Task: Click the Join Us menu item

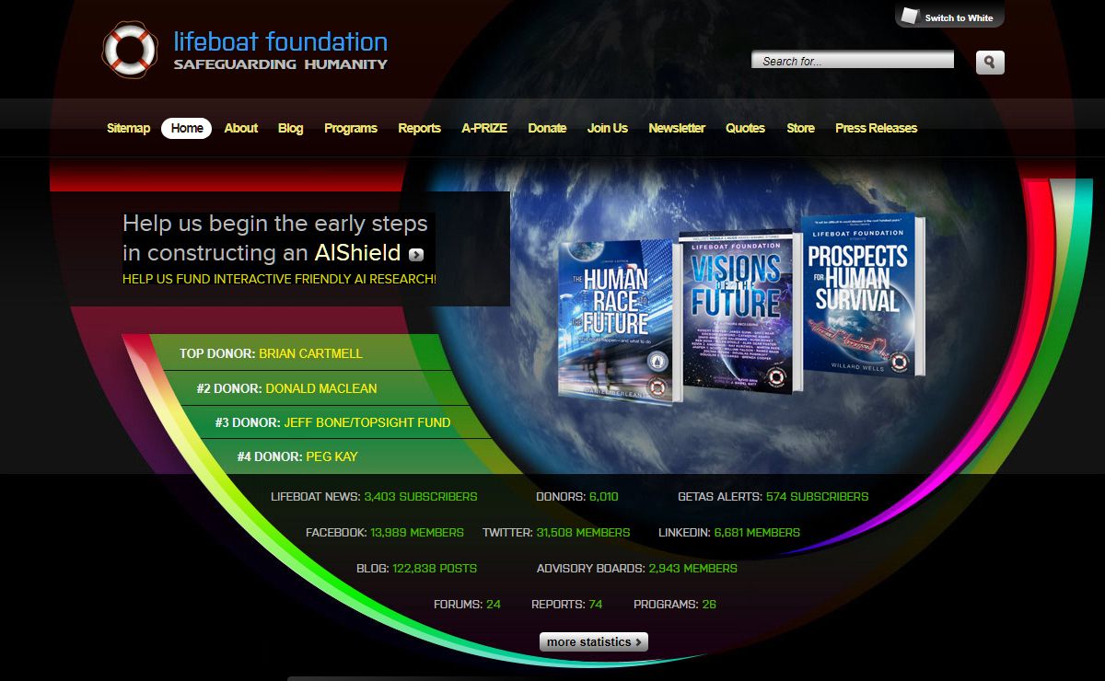Action: 608,128
